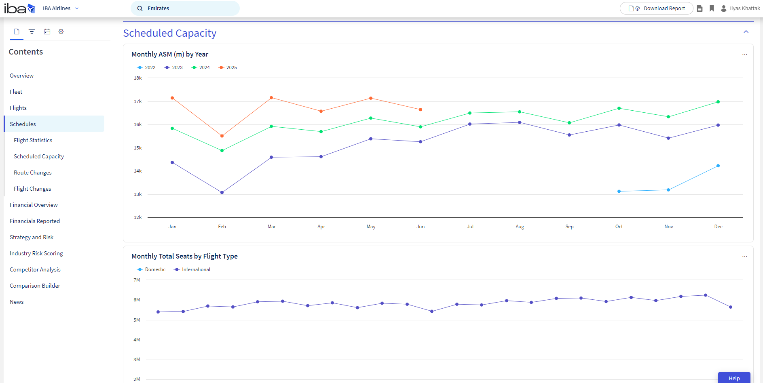This screenshot has width=763, height=383.
Task: Toggle the 2022 series in legend
Action: tap(146, 67)
